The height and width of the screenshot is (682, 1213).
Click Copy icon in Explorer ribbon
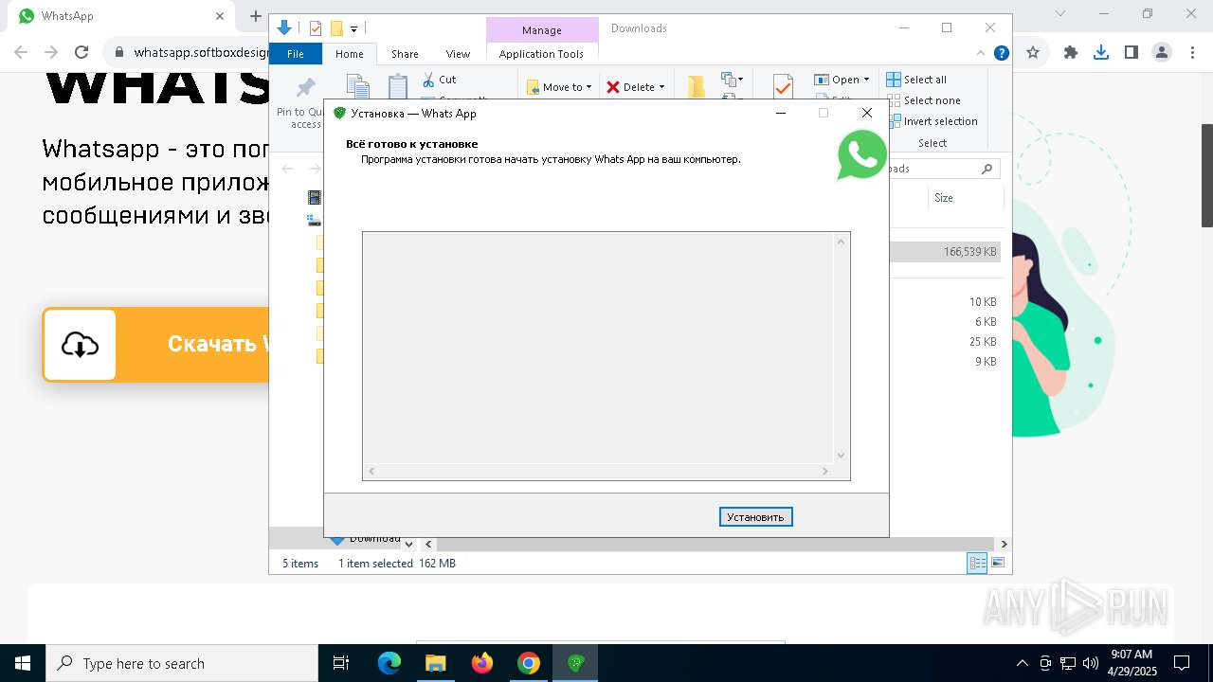(x=357, y=88)
